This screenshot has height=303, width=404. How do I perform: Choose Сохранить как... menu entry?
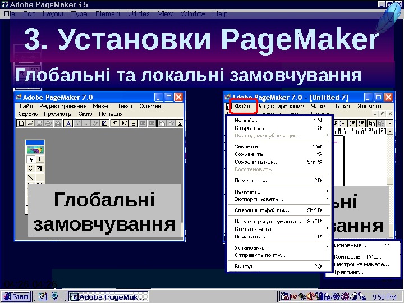(x=279, y=162)
